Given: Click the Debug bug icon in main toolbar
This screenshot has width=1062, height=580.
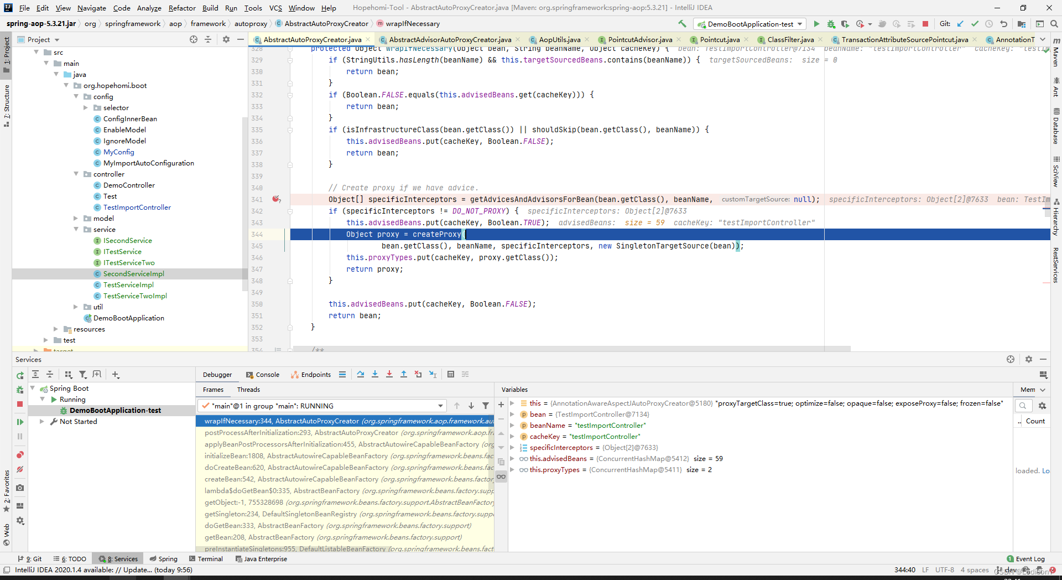Looking at the screenshot, I should tap(831, 24).
